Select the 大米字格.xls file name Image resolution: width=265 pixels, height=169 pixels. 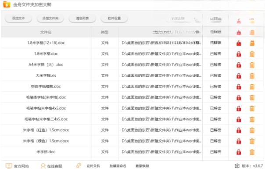tap(46, 76)
